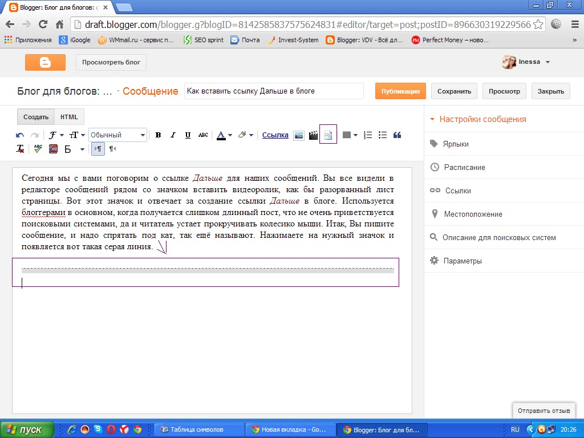
Task: Run the spell check
Action: pyautogui.click(x=38, y=149)
